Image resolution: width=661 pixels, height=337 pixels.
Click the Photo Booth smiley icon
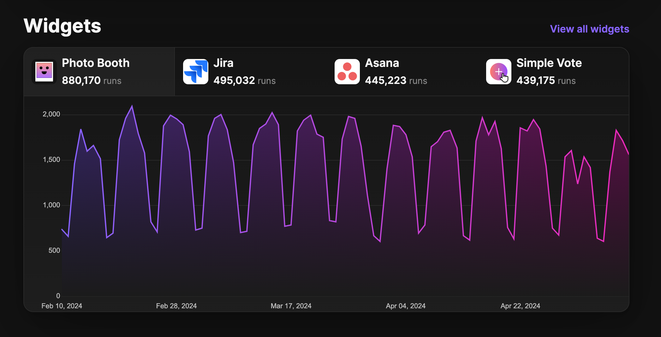coord(44,71)
